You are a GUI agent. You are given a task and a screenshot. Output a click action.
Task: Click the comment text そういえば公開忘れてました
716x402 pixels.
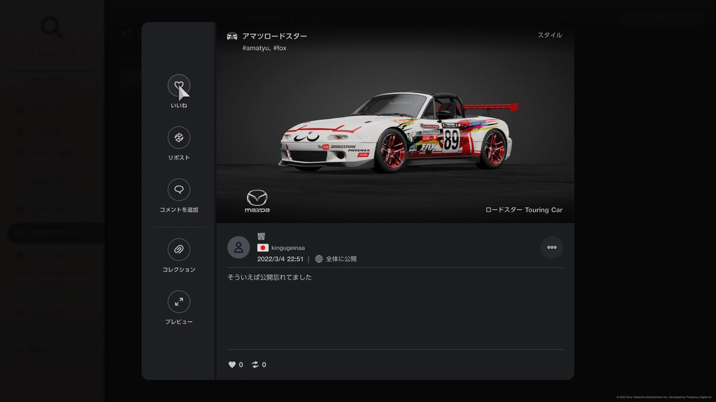(x=270, y=277)
